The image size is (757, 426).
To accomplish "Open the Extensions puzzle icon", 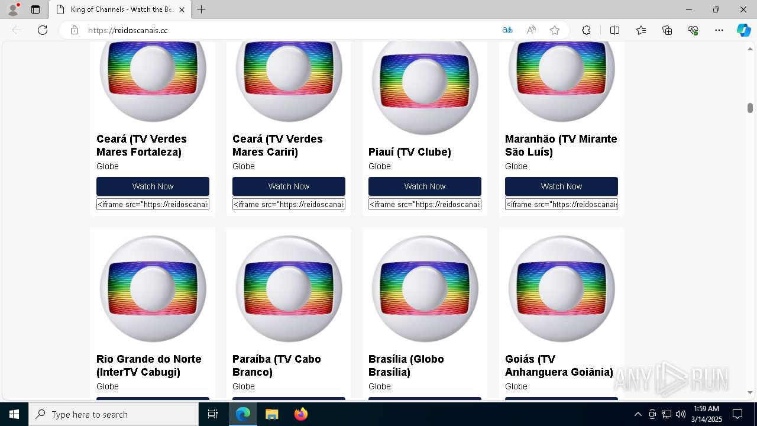I will pyautogui.click(x=586, y=30).
